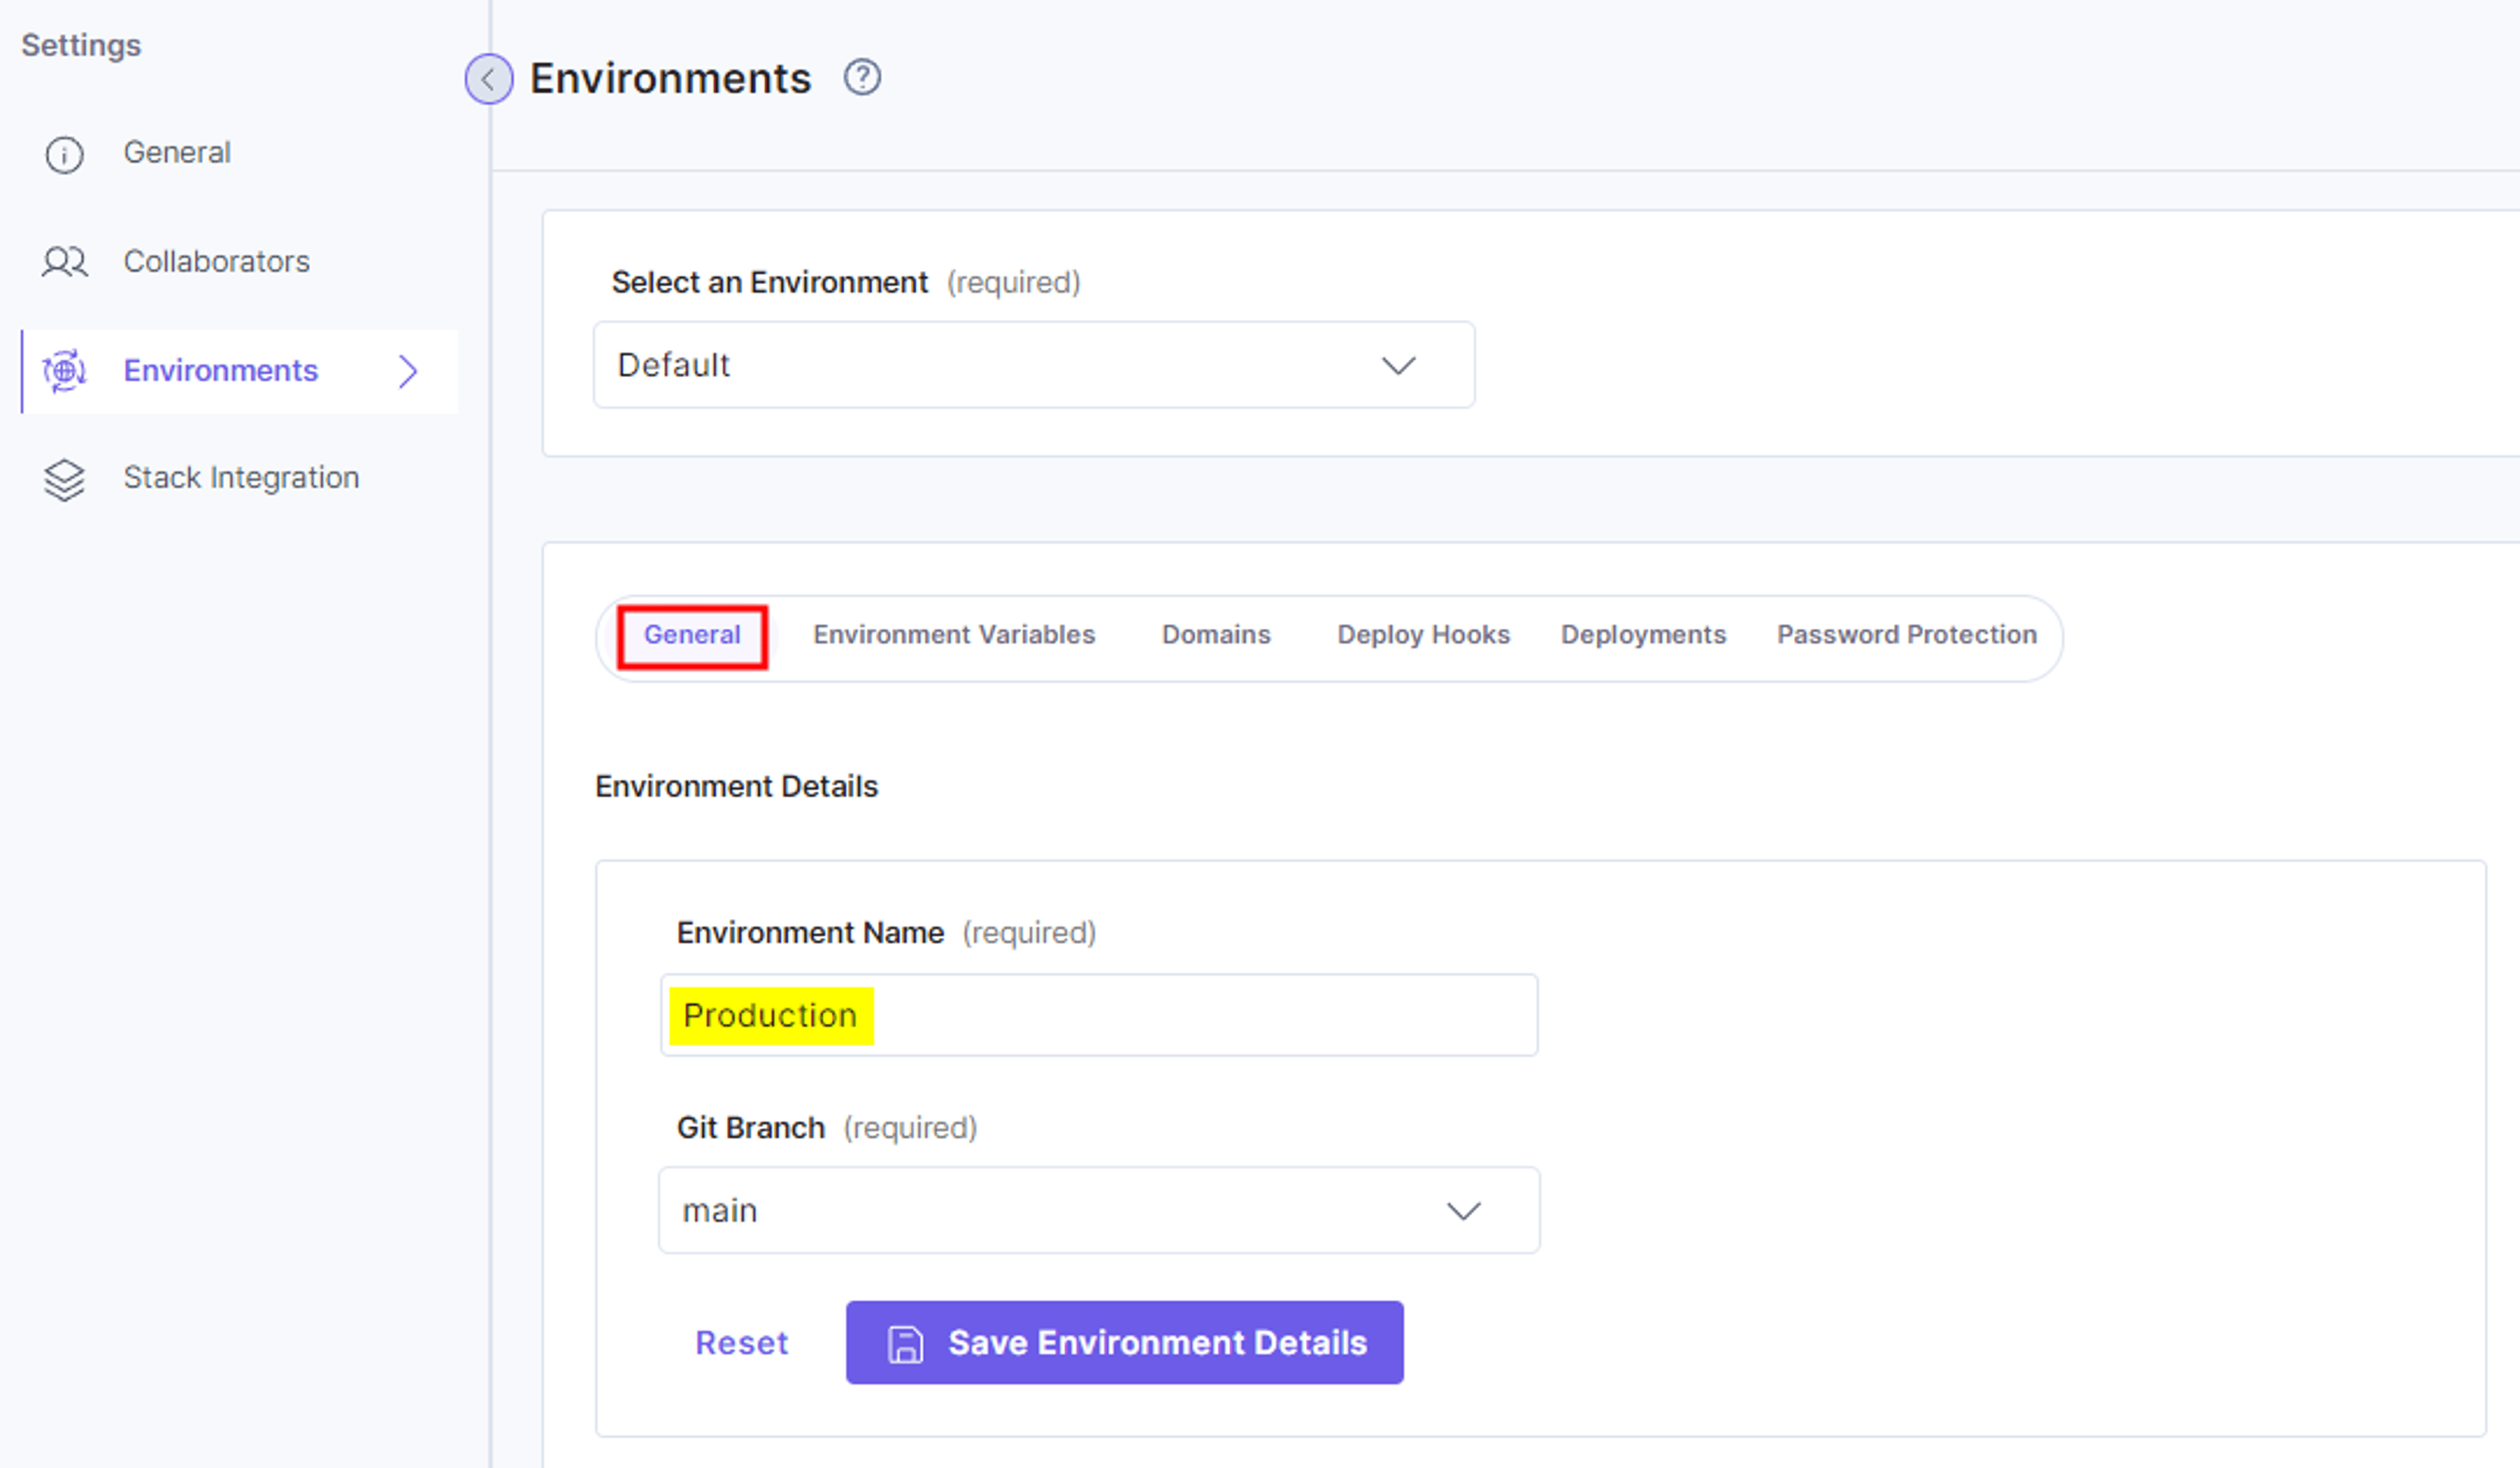Screen dimensions: 2520x1468
Task: Open the Select an Environment dropdown
Action: (x=1034, y=365)
